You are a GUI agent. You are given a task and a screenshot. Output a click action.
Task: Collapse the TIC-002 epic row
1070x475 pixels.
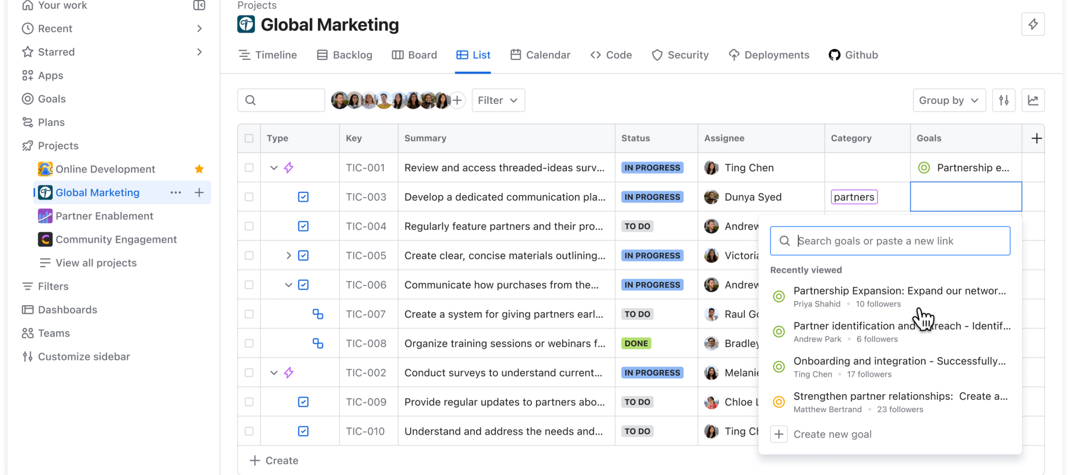click(274, 373)
